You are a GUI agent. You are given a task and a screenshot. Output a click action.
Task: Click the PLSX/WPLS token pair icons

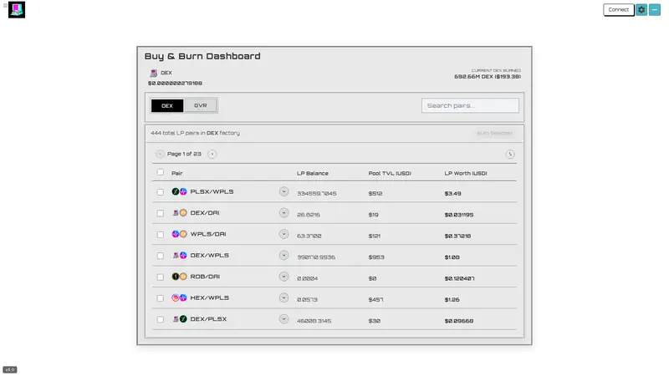(x=179, y=192)
